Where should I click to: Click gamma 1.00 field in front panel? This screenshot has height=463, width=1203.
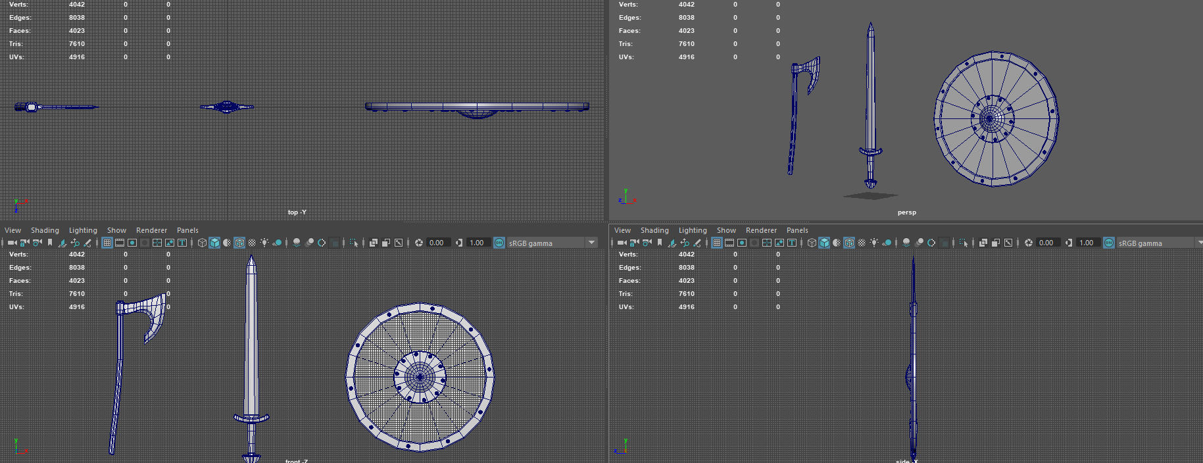pos(478,243)
